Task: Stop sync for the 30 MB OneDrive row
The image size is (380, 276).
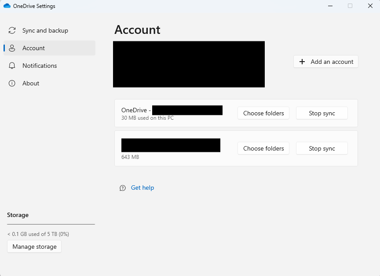Action: click(322, 113)
